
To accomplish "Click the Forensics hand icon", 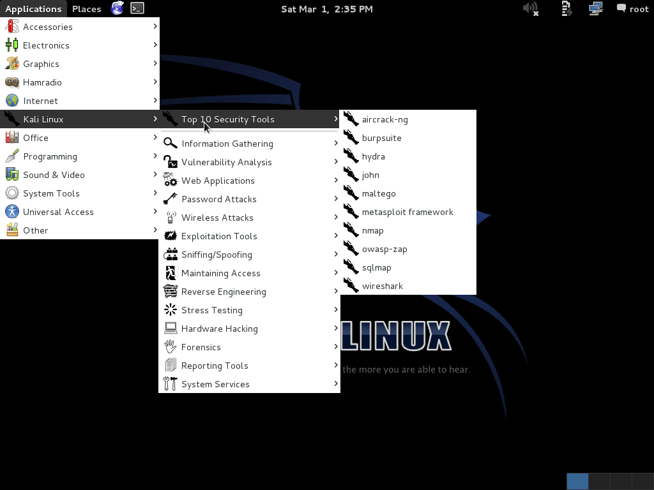I will [x=170, y=346].
